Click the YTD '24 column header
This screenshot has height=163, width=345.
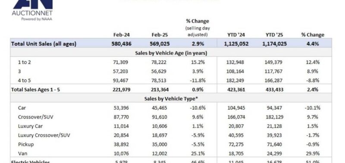pos(236,35)
